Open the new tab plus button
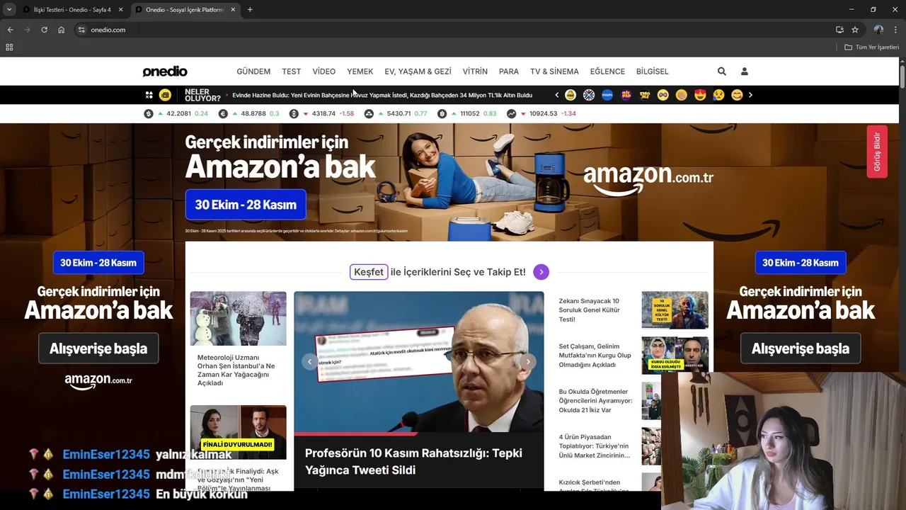This screenshot has height=510, width=906. point(250,10)
